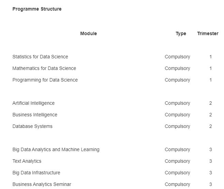The image size is (224, 189).
Task: Click Compulsory type for Business Analytics Seminar
Action: [177, 185]
